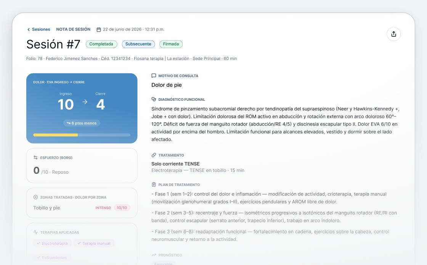Click the Terapias aplicadas pulse icon
Screen dimensions: 427x265
(x=36, y=232)
